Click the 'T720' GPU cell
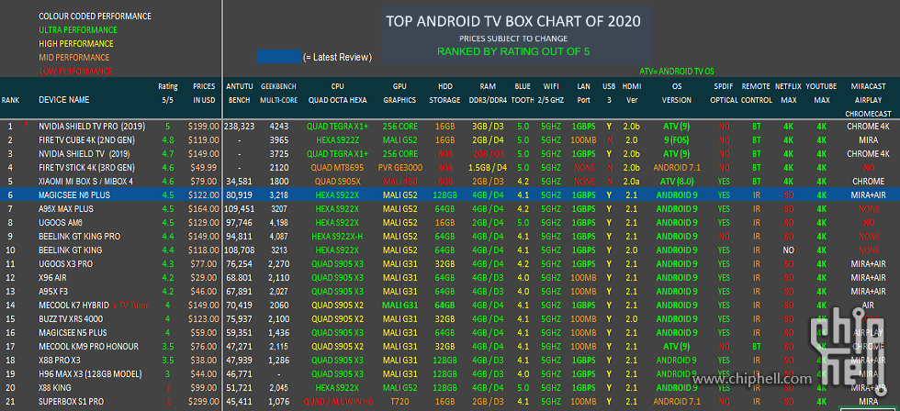900x411 pixels. click(399, 401)
